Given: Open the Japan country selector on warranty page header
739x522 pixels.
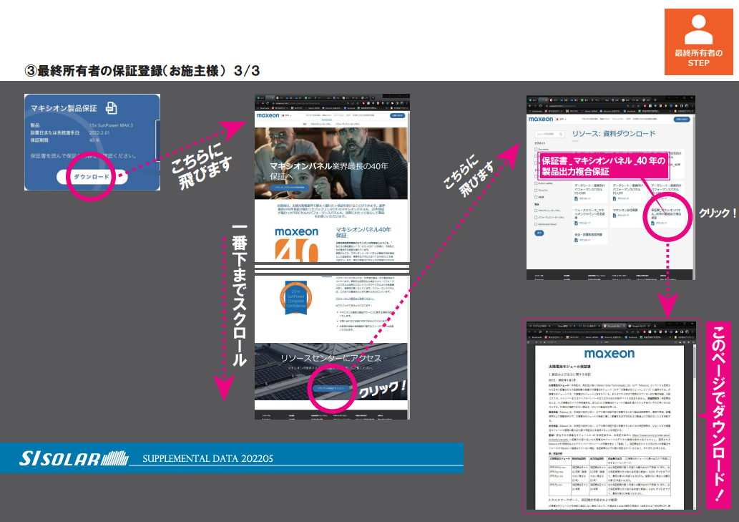Looking at the screenshot, I should pos(287,115).
